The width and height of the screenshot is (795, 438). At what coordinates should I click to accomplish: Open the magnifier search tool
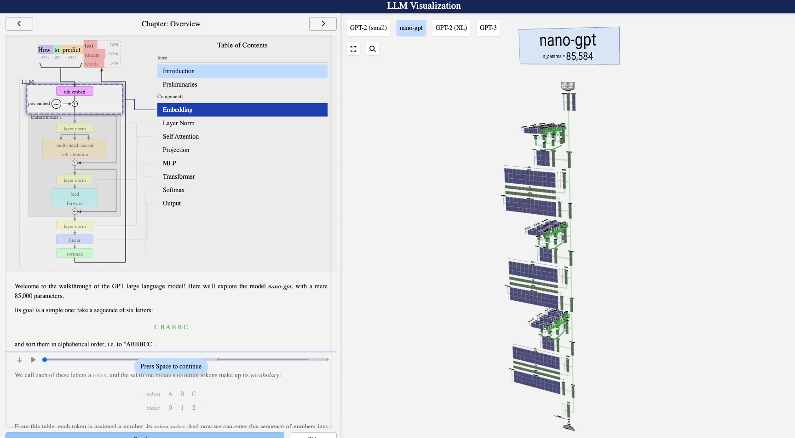coord(373,49)
